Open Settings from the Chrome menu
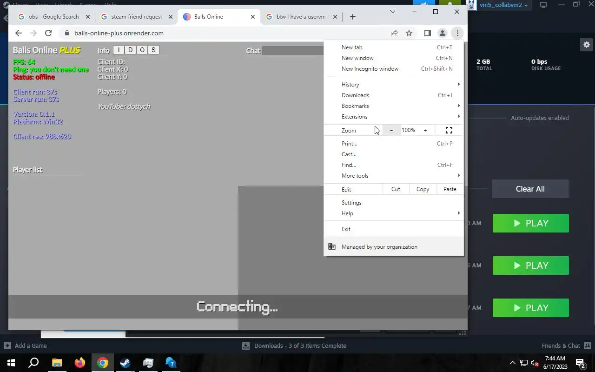This screenshot has width=595, height=372. (394, 202)
